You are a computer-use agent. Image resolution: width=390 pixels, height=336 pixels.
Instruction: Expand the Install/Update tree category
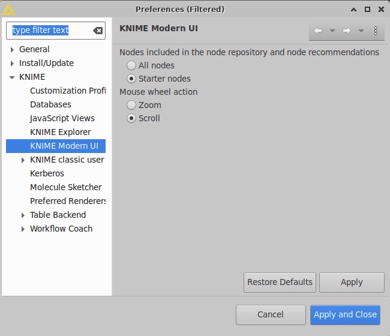[12, 64]
